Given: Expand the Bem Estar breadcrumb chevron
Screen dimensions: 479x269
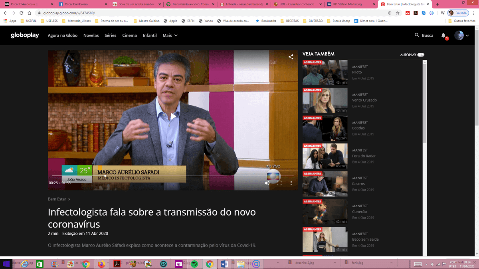Looking at the screenshot, I should (69, 199).
